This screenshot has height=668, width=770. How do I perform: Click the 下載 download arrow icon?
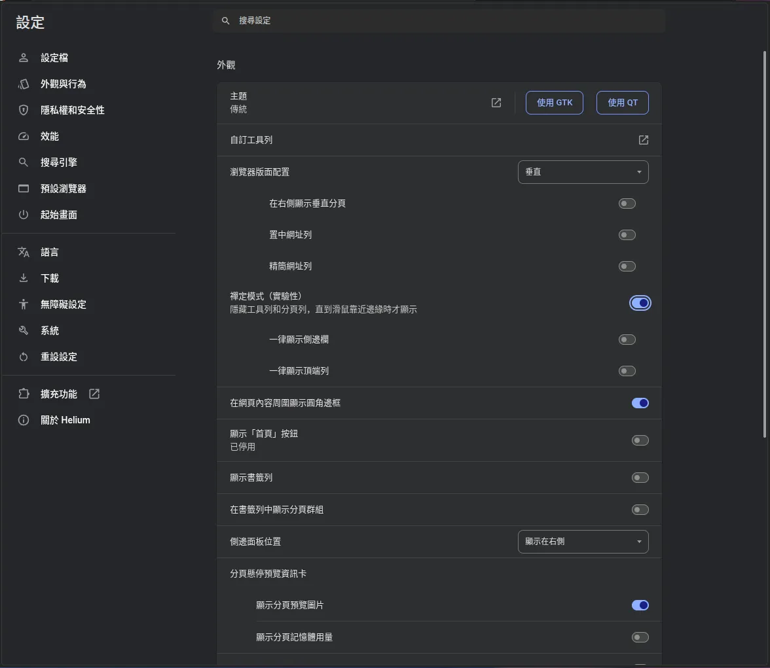23,278
